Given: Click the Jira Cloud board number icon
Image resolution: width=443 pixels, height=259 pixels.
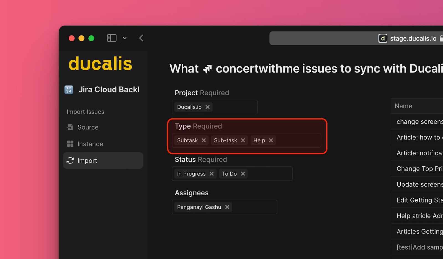Looking at the screenshot, I should coord(69,90).
